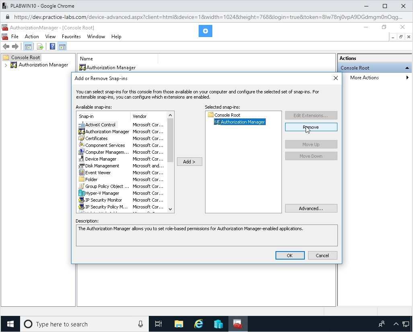Open the View menu

point(50,37)
